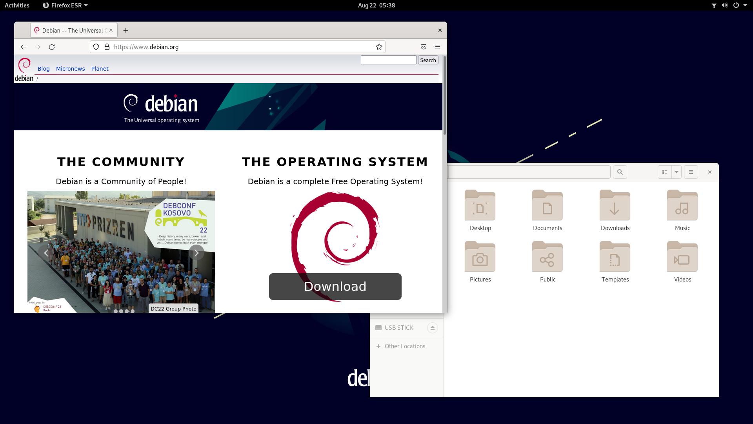The width and height of the screenshot is (753, 424).
Task: Click the search icon in Files
Action: [x=620, y=172]
